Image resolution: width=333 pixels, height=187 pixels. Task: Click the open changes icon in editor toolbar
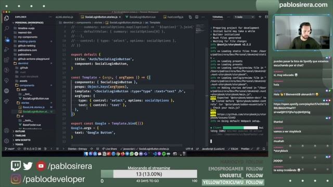[190, 17]
